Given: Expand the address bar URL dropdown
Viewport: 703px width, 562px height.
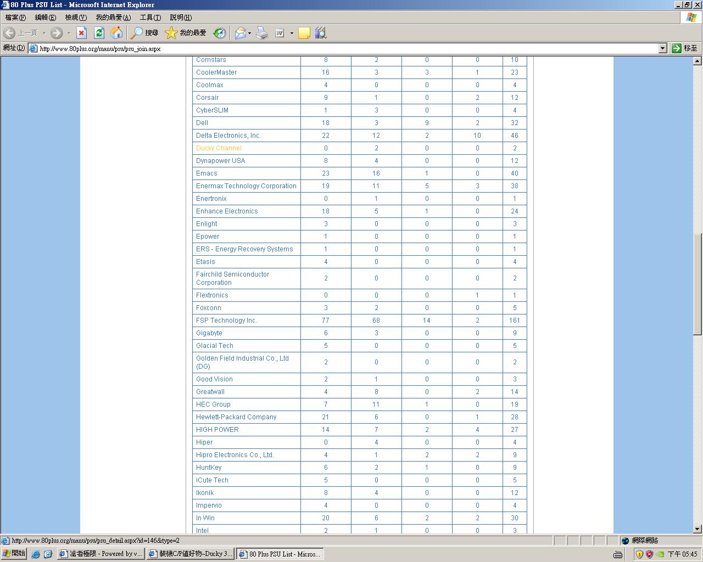Looking at the screenshot, I should click(662, 48).
